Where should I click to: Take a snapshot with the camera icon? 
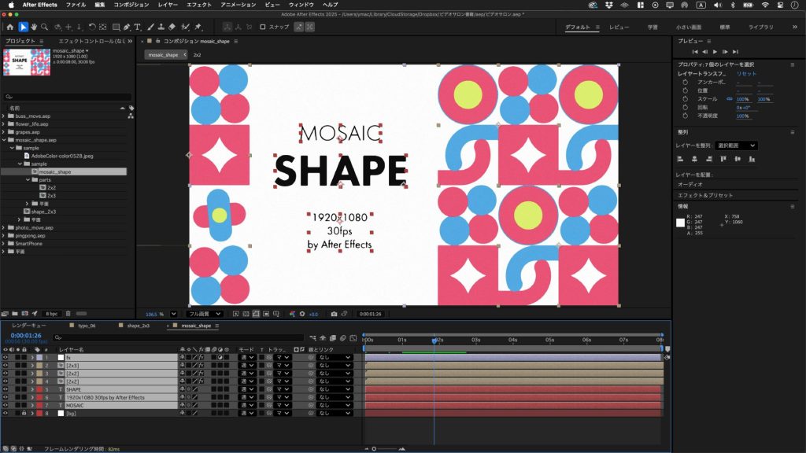tap(335, 314)
